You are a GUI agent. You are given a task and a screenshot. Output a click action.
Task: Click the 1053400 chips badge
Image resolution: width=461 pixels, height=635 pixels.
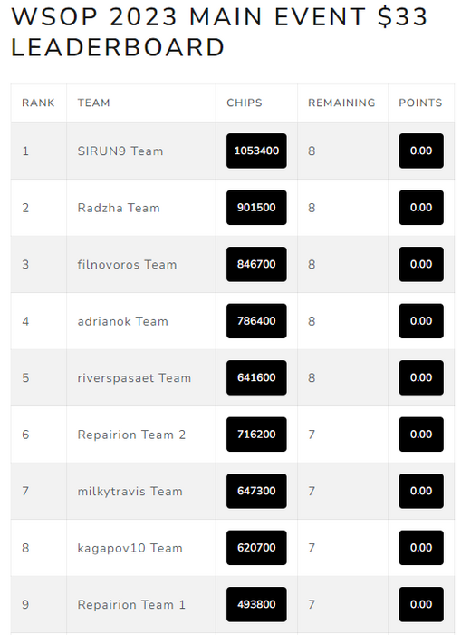[256, 151]
